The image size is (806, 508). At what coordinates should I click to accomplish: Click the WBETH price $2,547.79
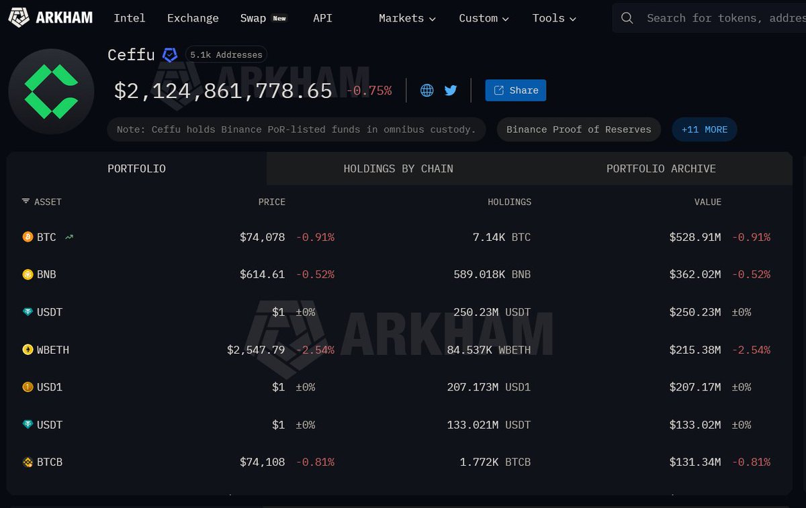click(x=256, y=350)
